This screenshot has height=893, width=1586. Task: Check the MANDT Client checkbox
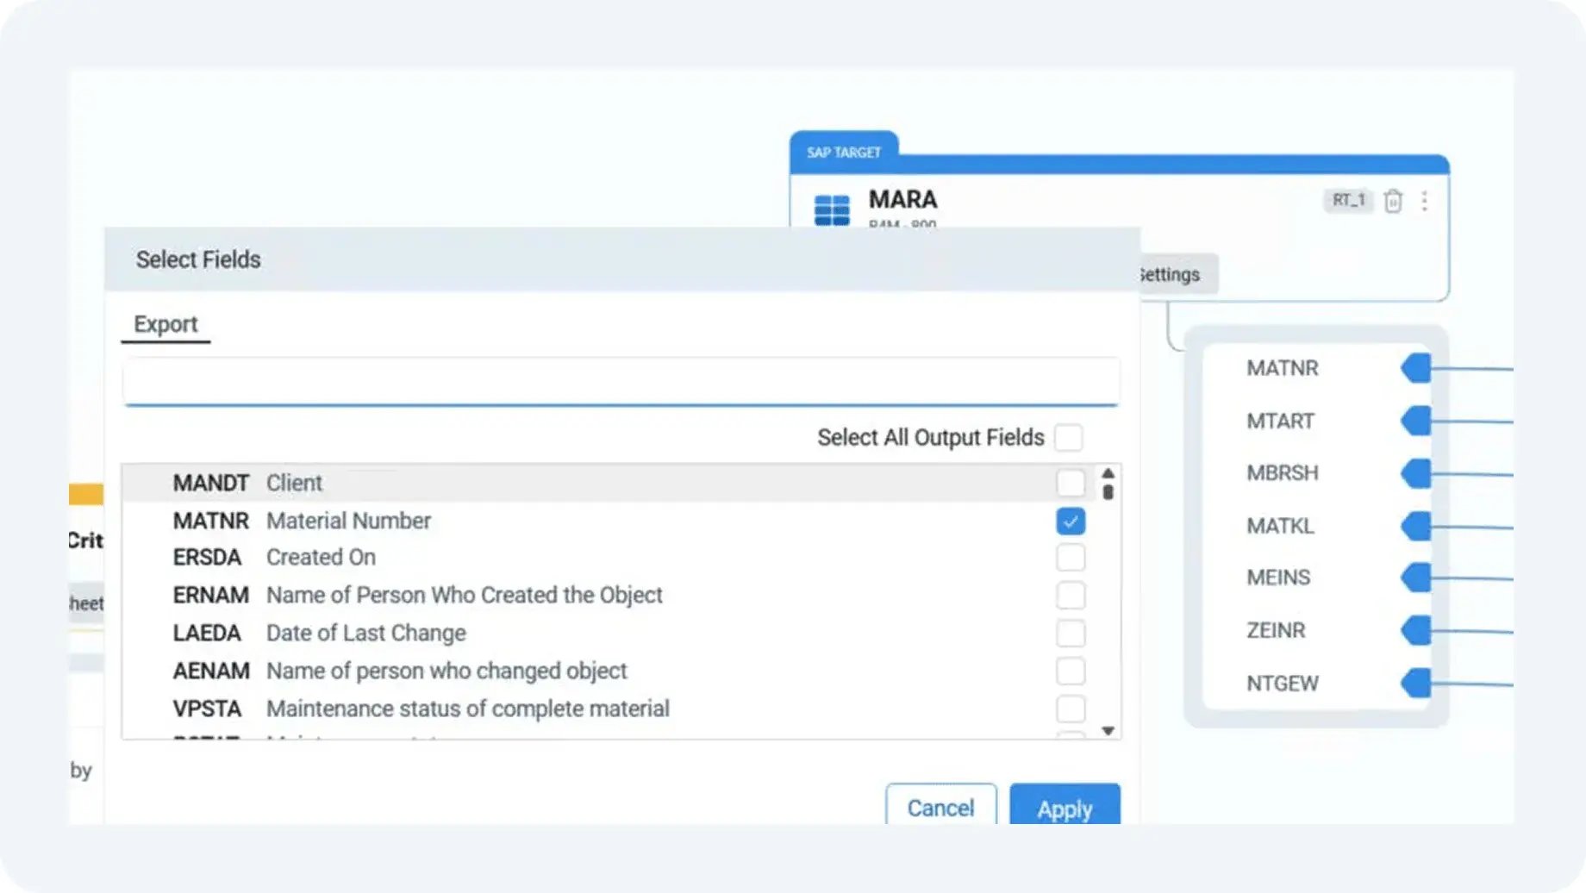pos(1070,483)
